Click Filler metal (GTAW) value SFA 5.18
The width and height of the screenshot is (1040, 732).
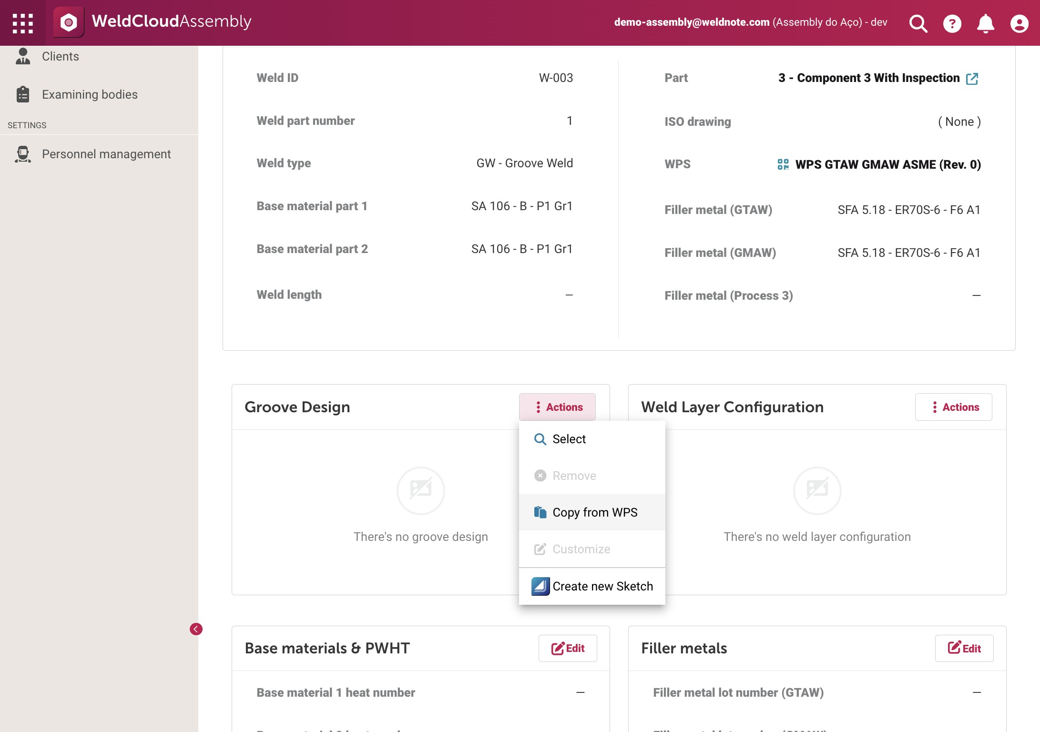pyautogui.click(x=909, y=210)
